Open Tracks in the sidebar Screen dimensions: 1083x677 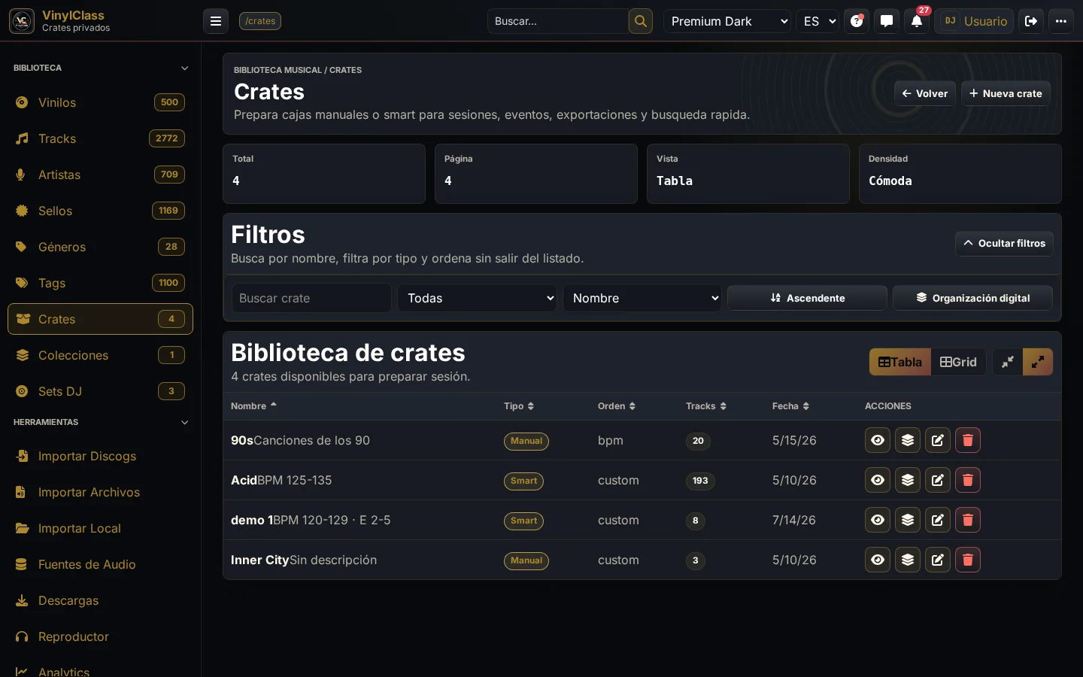pos(100,138)
